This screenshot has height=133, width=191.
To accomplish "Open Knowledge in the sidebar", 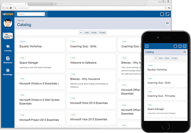I will click(8, 72).
